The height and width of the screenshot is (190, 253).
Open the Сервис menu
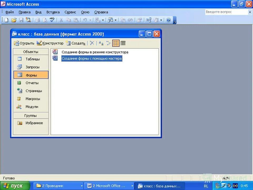point(70,12)
